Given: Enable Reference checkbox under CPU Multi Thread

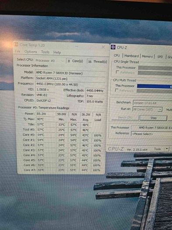Looking at the screenshot, I should point(117,90).
